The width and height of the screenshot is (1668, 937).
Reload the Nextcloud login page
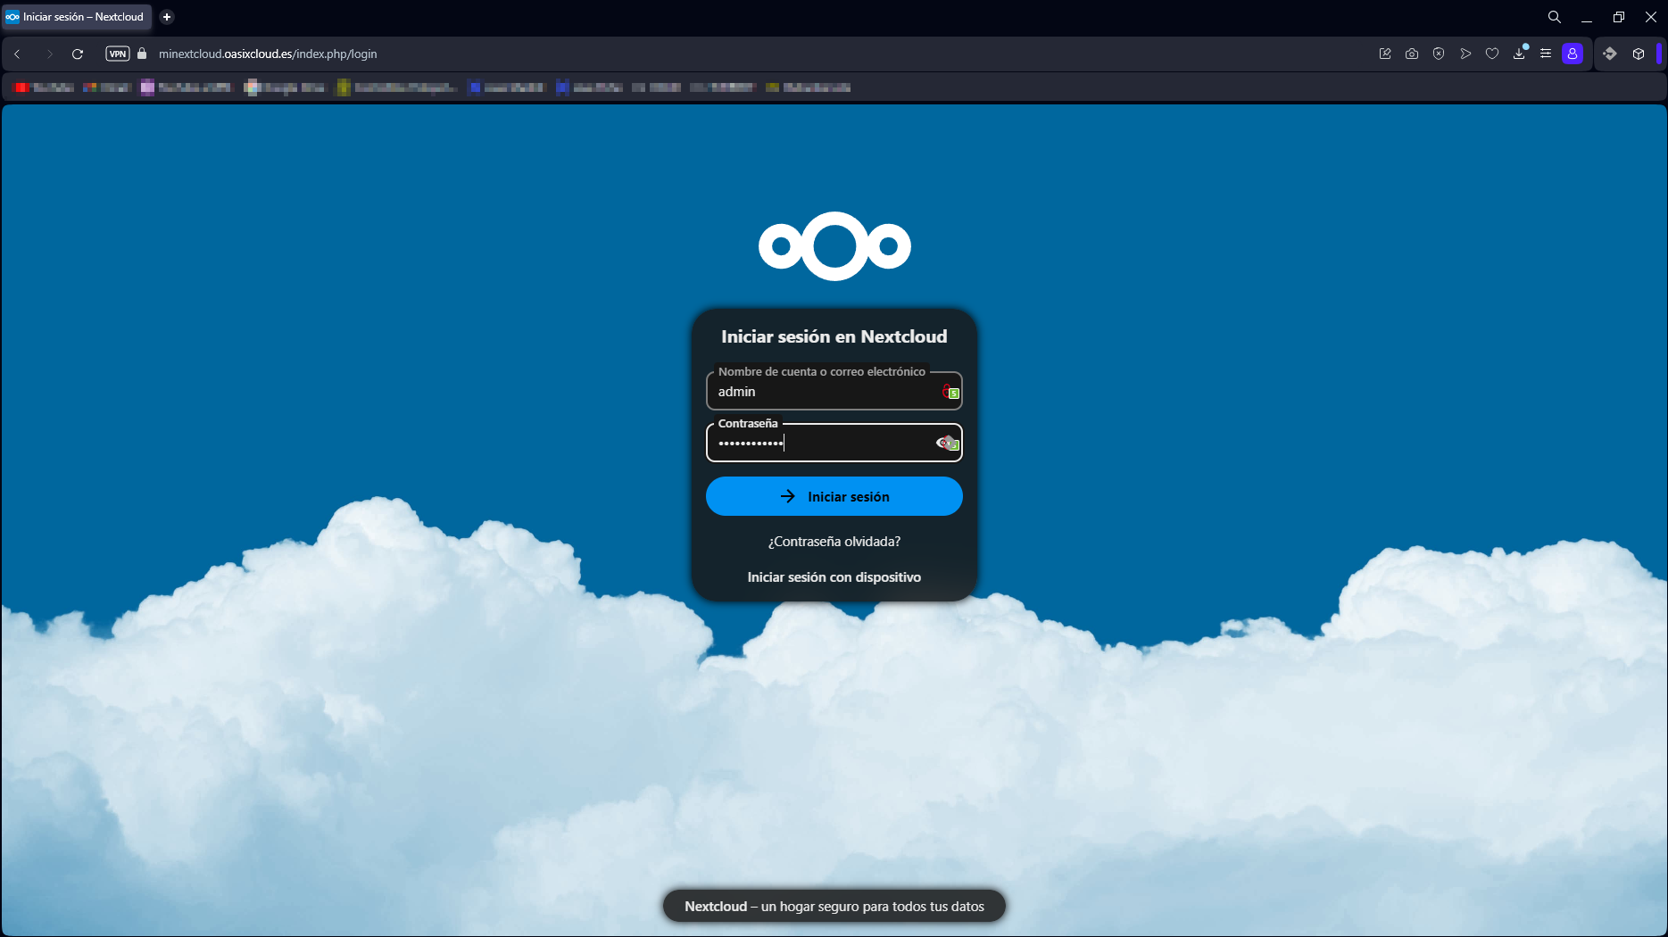[78, 54]
